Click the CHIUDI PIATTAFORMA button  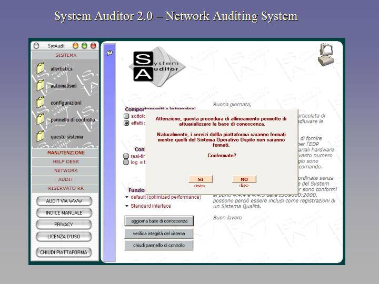click(x=64, y=252)
